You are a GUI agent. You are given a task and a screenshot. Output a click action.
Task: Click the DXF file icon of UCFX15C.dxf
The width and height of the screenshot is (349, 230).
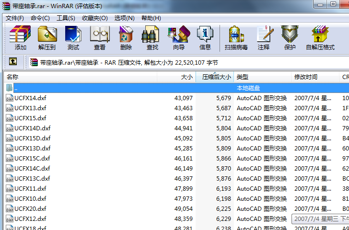tap(10, 158)
